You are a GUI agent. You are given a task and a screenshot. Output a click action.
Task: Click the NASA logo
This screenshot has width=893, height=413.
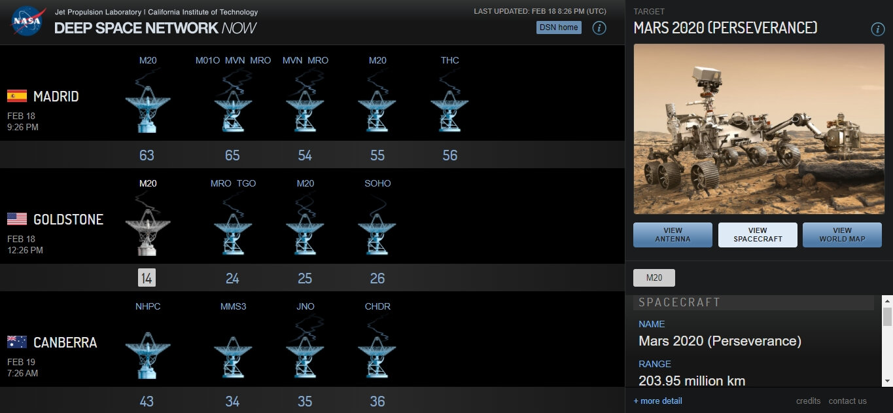point(27,20)
